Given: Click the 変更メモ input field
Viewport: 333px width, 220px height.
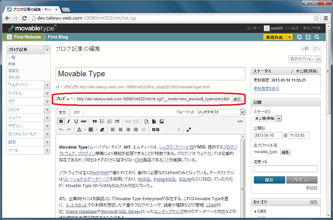Looking at the screenshot, I should pyautogui.click(x=285, y=169).
